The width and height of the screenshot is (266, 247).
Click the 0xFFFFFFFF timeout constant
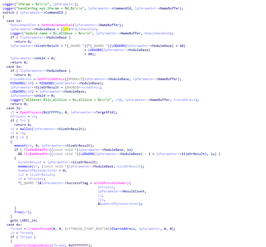78,245
